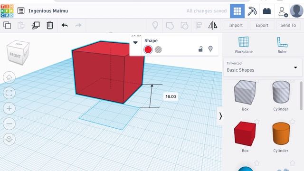The width and height of the screenshot is (304, 171).
Task: Open the Basic Shapes dropdown
Action: coord(262,67)
